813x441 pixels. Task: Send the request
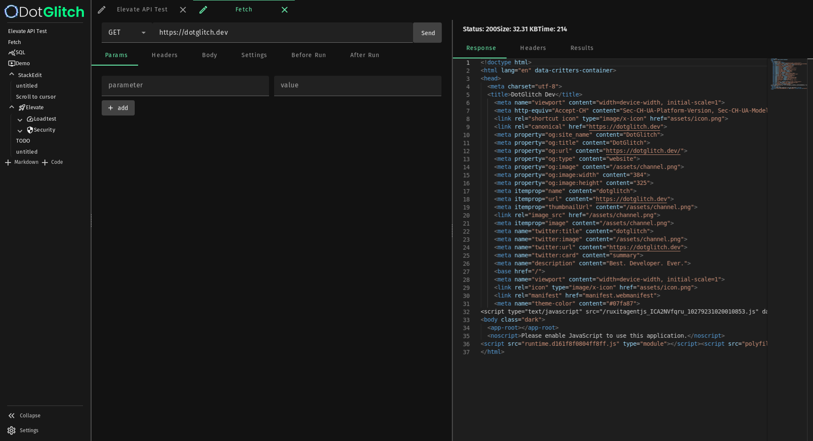pos(427,33)
